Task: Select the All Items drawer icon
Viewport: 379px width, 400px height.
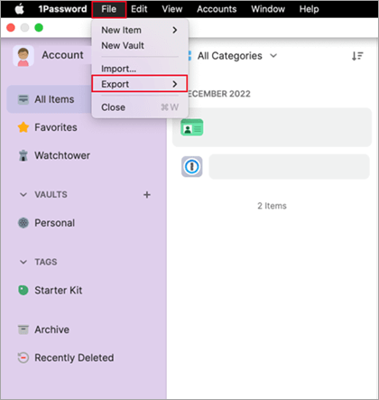Action: 23,99
